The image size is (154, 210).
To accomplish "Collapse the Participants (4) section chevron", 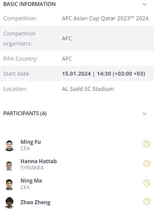I will tap(144, 114).
